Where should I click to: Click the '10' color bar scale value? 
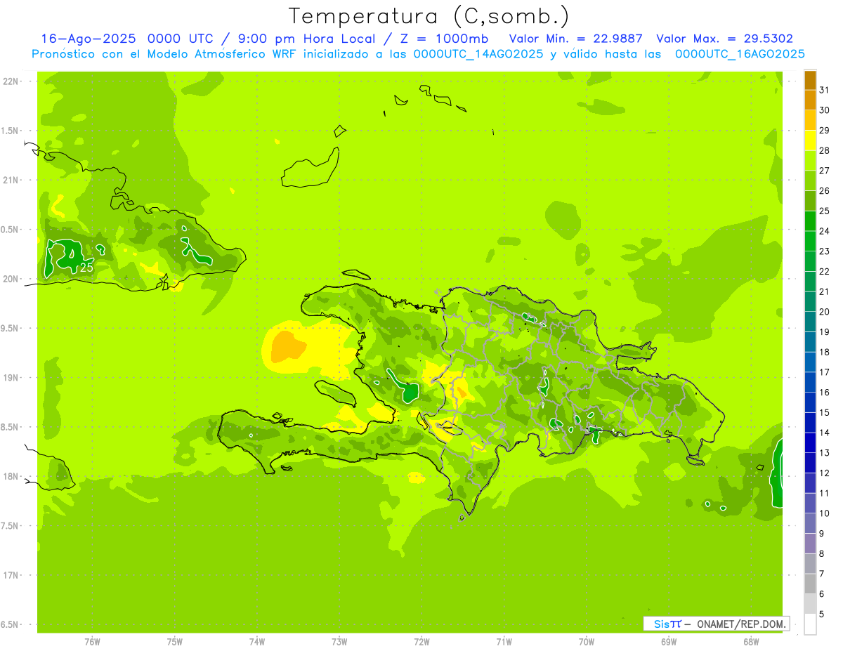(825, 513)
